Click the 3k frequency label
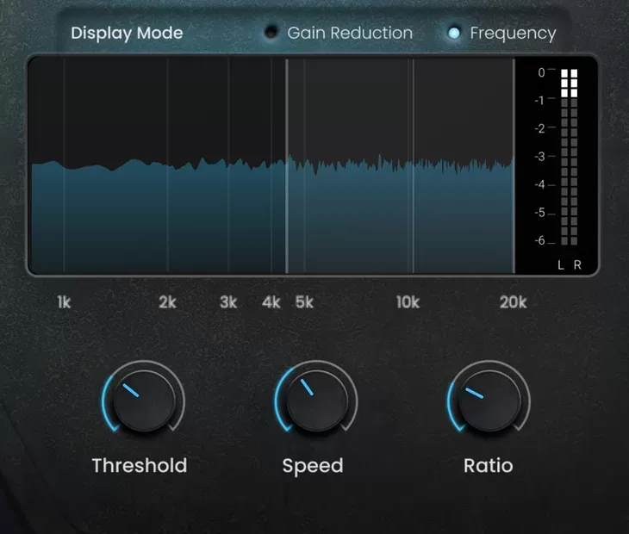The width and height of the screenshot is (629, 534). coord(228,302)
